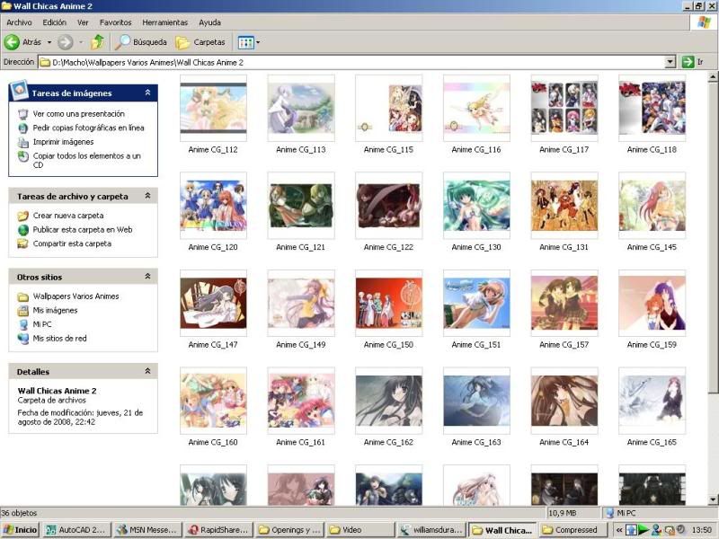Show the Carpetas folder tree

click(x=200, y=42)
